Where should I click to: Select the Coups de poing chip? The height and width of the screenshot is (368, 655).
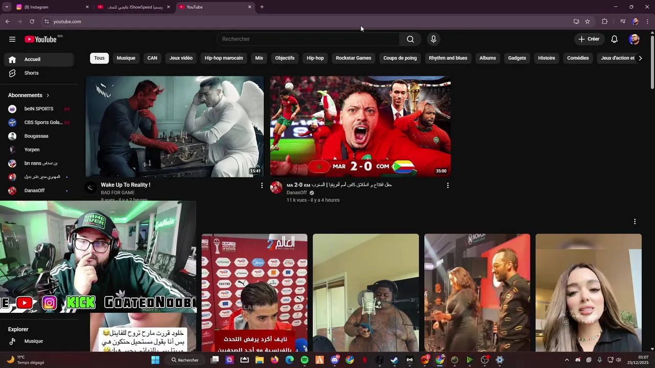tap(400, 58)
